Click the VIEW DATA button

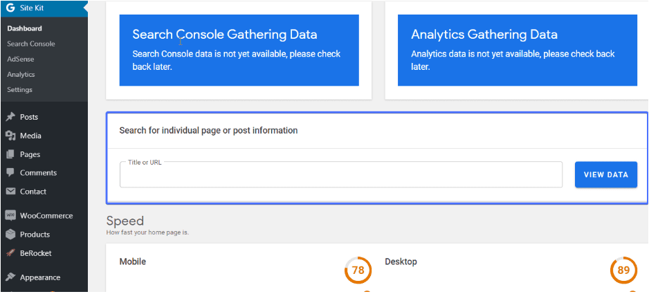[x=606, y=175]
